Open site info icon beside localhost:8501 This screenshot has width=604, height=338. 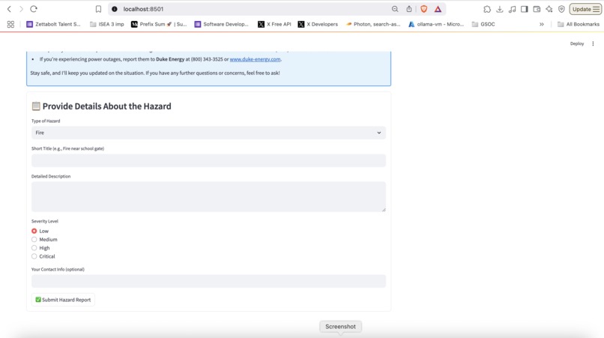[x=115, y=9]
